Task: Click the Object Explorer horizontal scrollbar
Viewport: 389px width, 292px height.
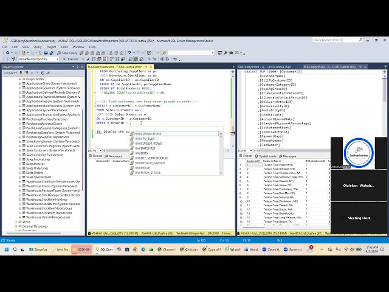Action: point(33,233)
